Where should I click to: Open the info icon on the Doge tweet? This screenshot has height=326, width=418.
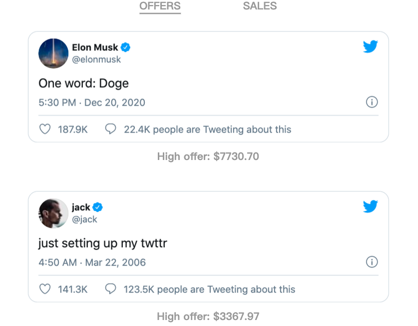click(x=372, y=102)
